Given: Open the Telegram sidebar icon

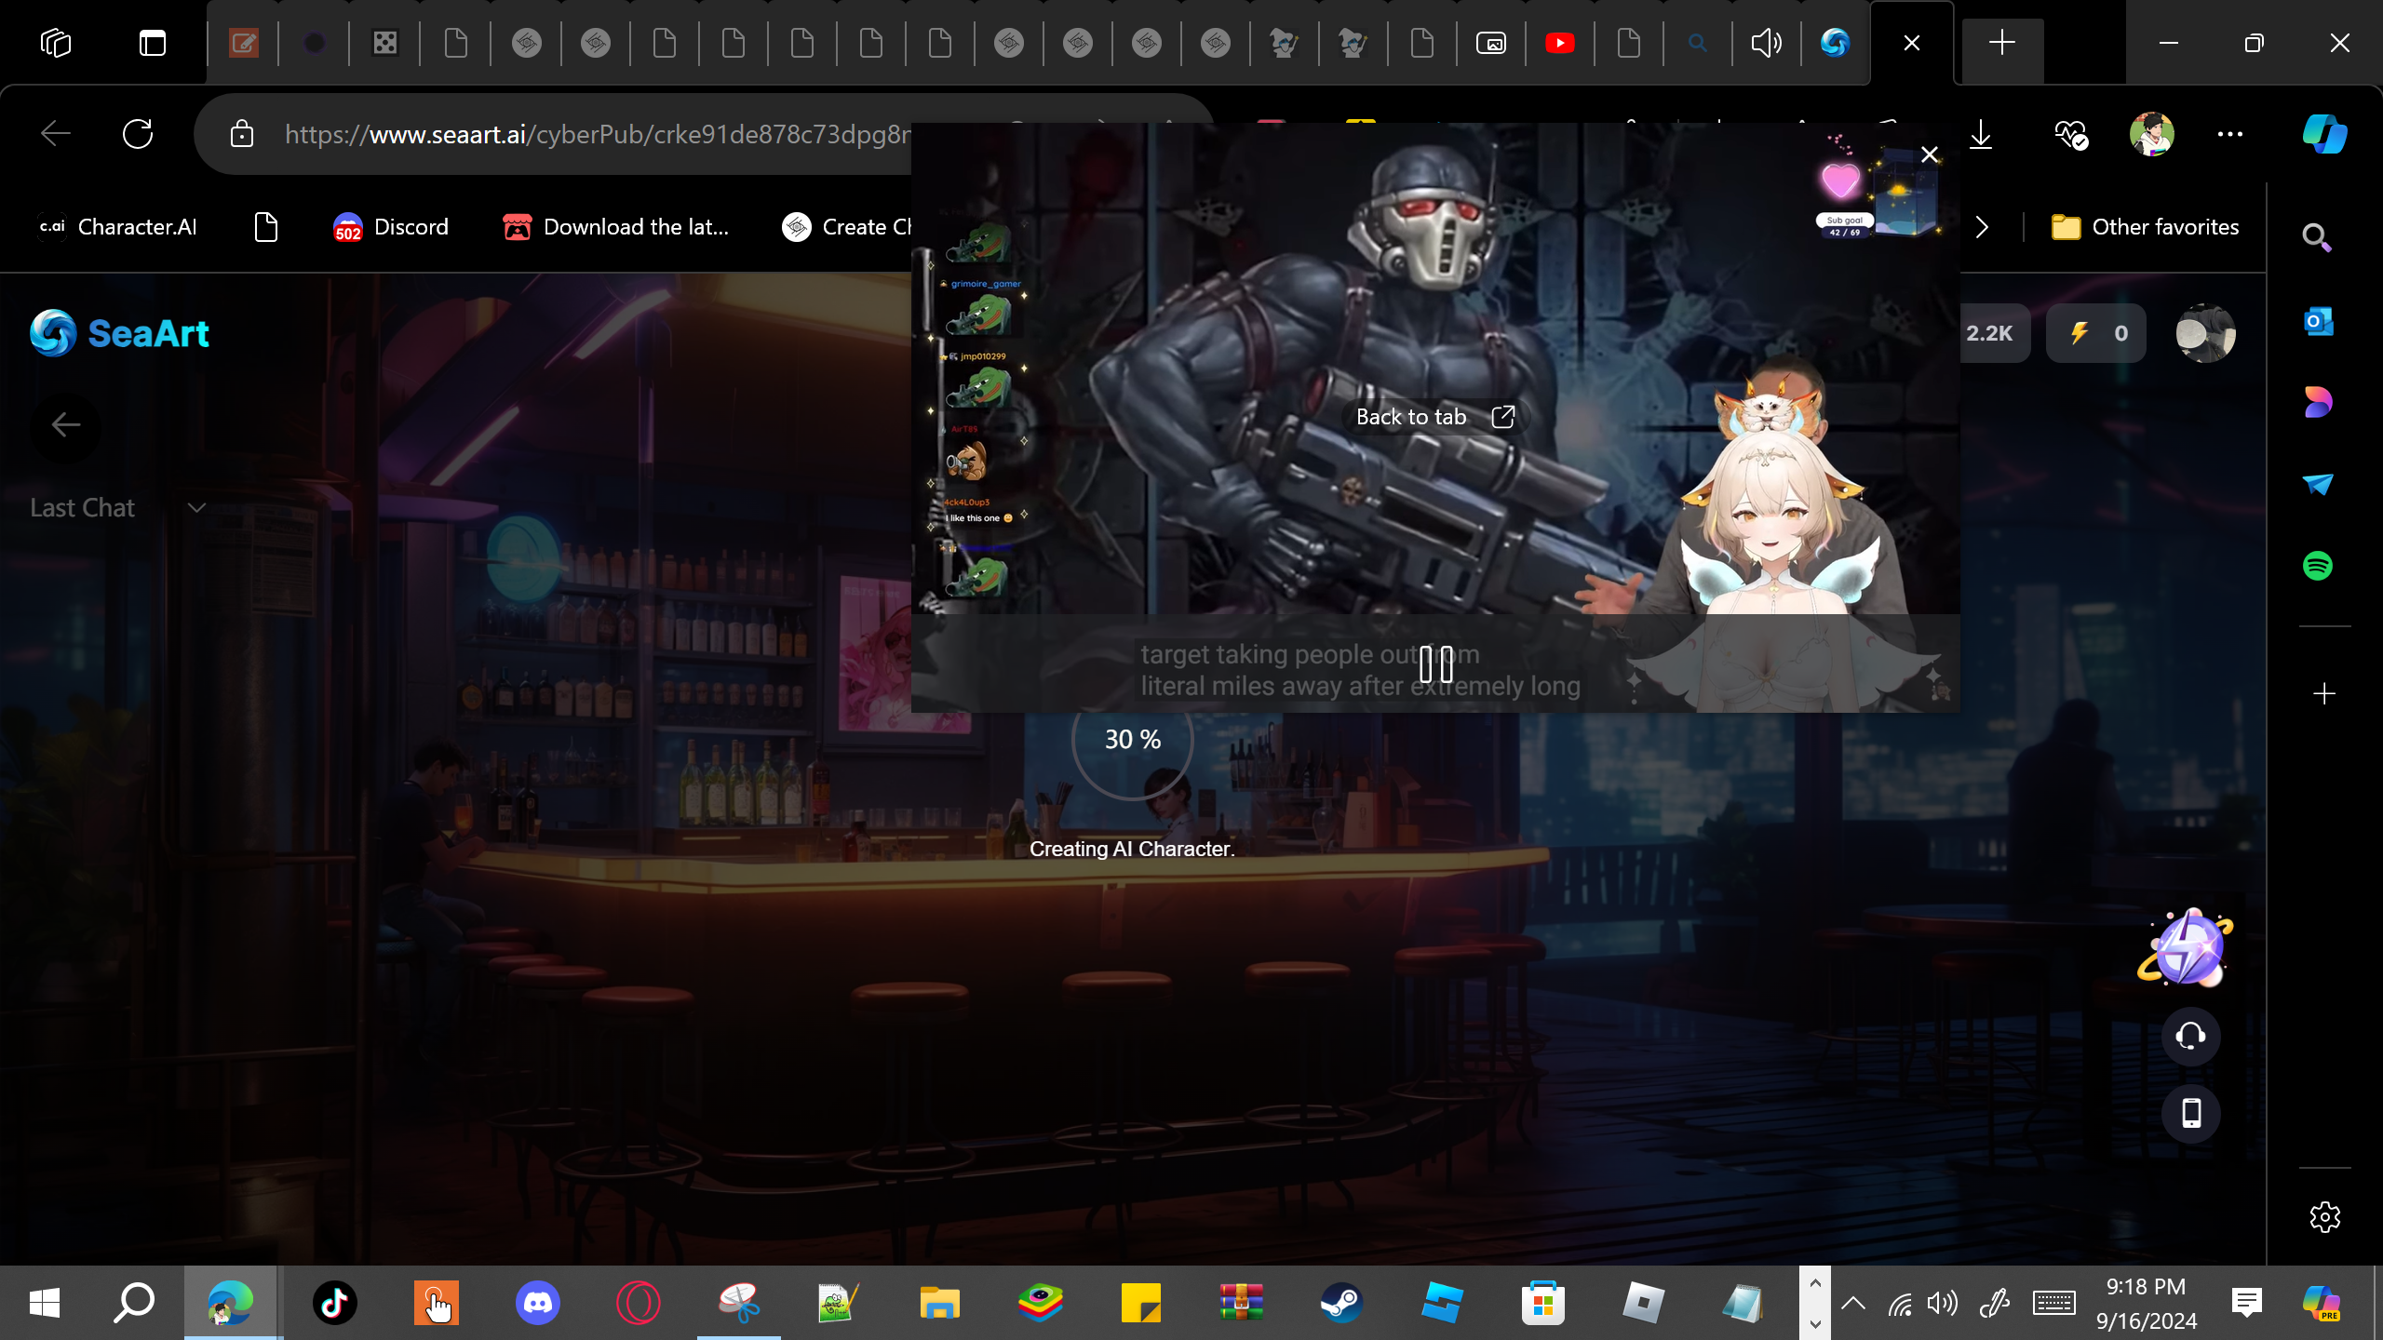Looking at the screenshot, I should 2318,484.
